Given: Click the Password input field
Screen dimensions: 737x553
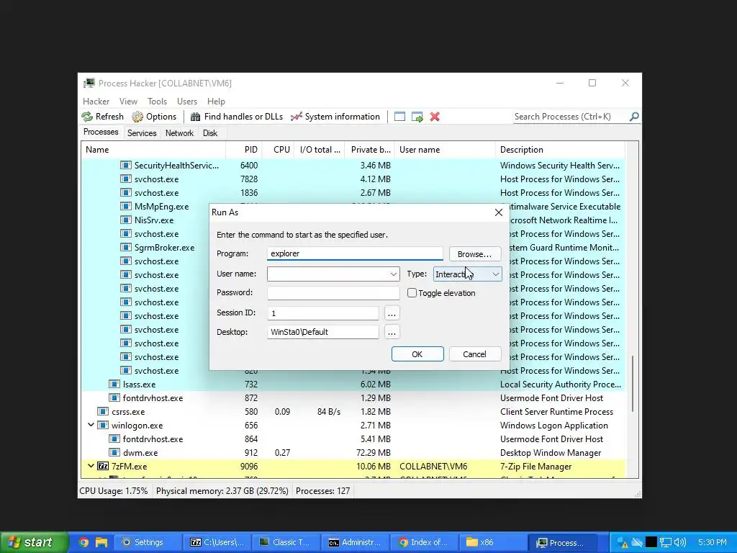Looking at the screenshot, I should coord(333,292).
